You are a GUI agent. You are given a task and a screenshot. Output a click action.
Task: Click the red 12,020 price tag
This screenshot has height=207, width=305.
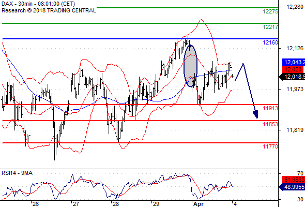293,69
